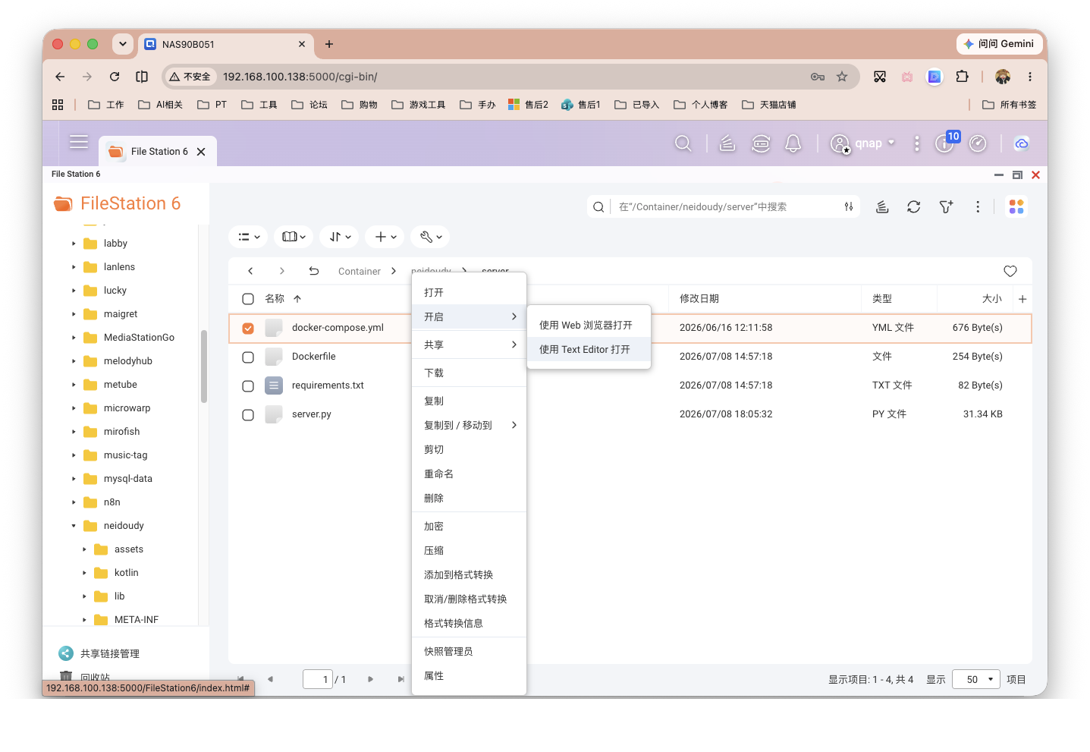
Task: Sort by 修改日期 column header
Action: click(x=699, y=299)
